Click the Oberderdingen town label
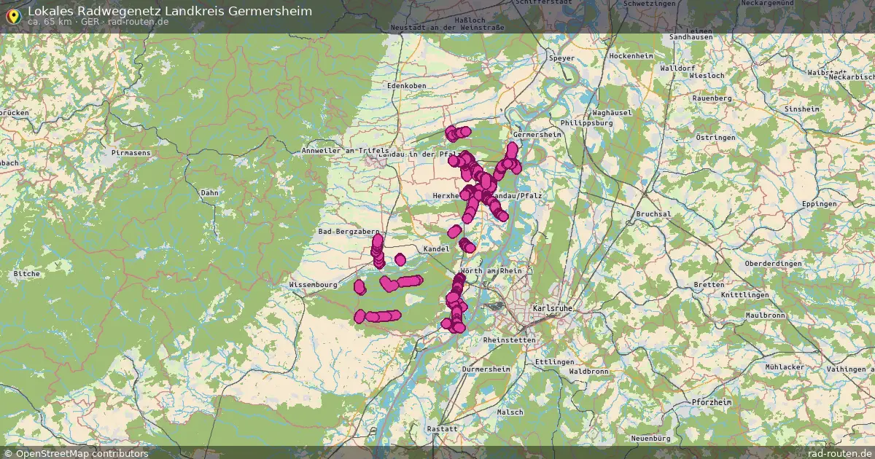This screenshot has width=875, height=459. 773,263
